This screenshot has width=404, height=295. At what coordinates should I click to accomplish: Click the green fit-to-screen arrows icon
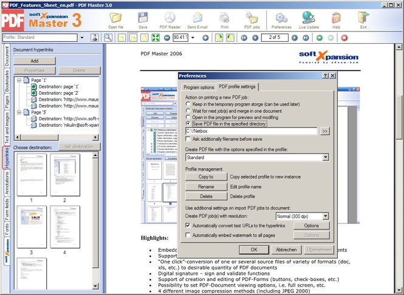pos(156,38)
